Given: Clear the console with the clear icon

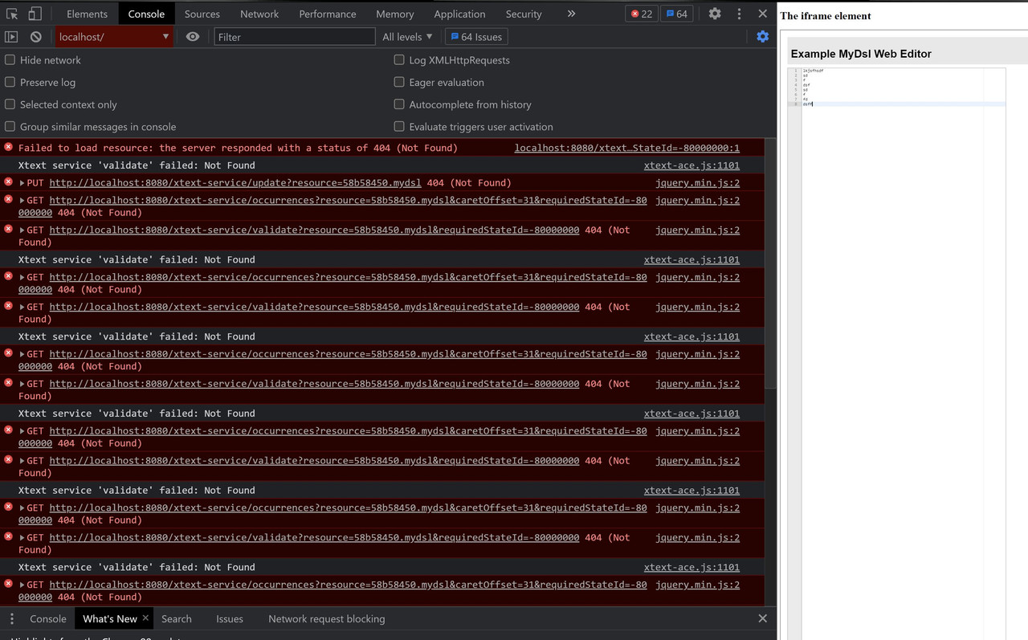Looking at the screenshot, I should click(36, 37).
